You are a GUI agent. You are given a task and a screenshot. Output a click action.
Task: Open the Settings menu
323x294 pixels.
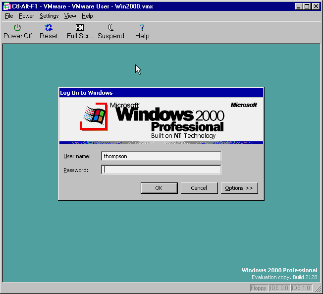tap(49, 16)
